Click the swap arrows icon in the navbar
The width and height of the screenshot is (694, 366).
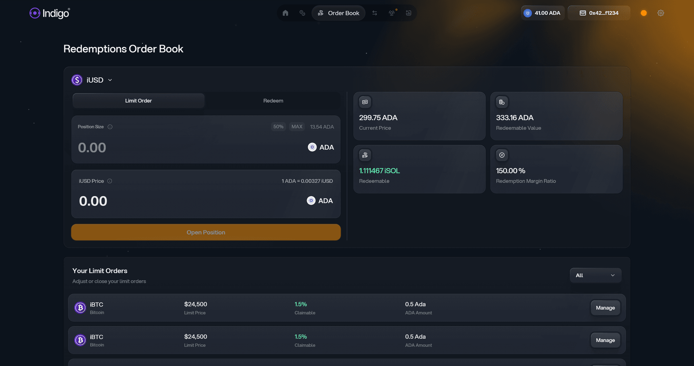(x=374, y=13)
